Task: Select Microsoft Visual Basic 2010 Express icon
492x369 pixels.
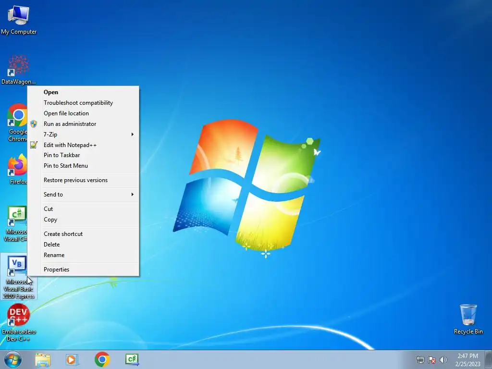Action: [x=18, y=276]
